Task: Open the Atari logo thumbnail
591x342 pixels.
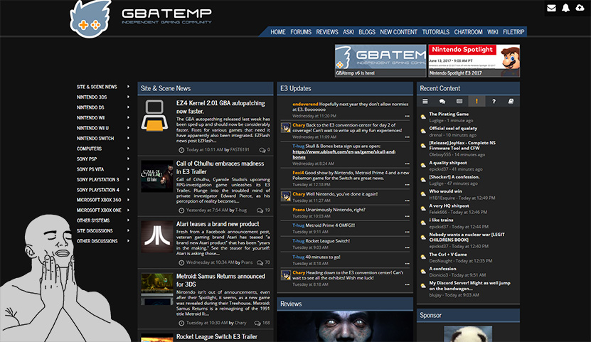Action: [157, 237]
